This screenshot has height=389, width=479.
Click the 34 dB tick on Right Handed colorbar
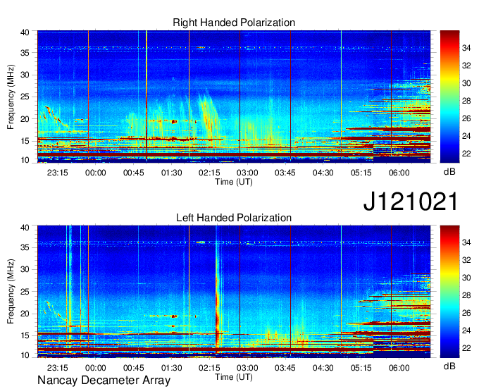(466, 48)
